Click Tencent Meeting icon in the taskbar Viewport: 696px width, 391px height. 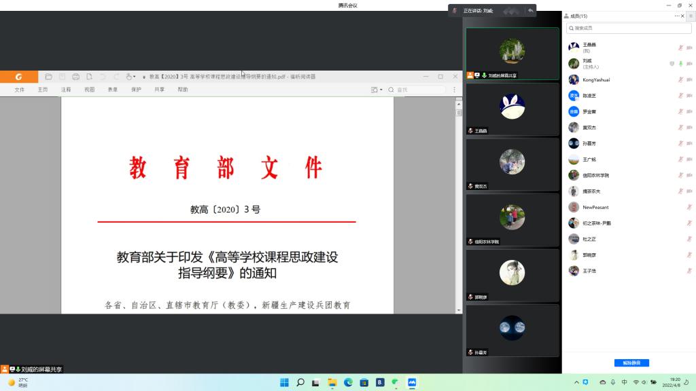tap(412, 382)
